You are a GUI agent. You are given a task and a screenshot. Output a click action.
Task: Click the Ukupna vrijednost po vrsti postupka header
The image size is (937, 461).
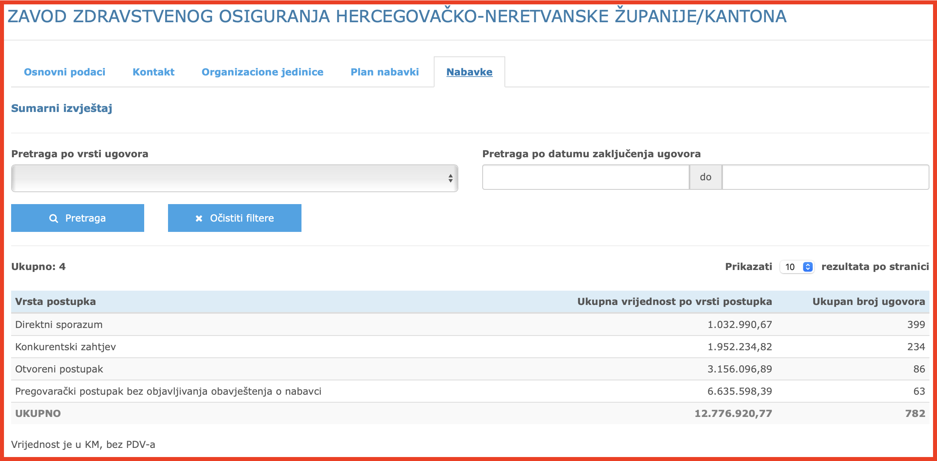(674, 302)
